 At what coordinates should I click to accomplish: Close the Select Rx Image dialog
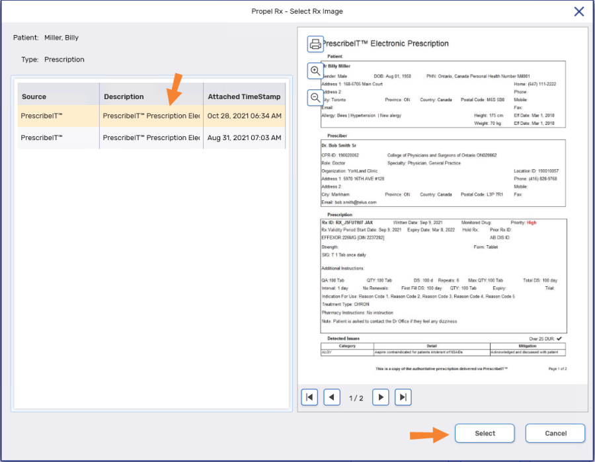pos(578,11)
